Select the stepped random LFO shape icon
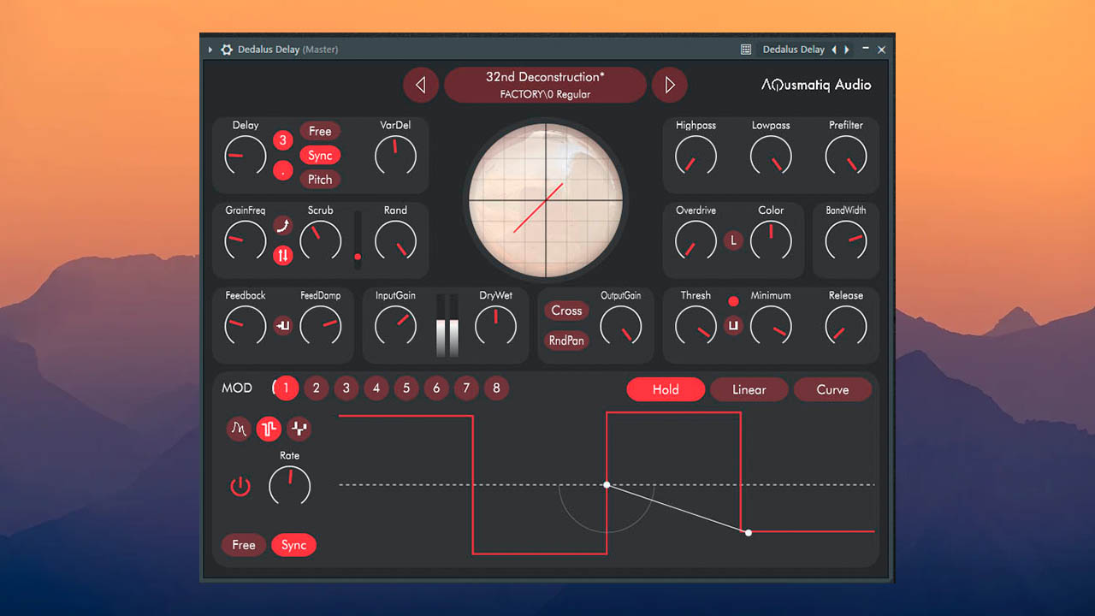 click(x=299, y=429)
